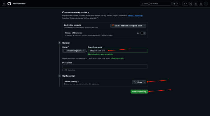Open the hamburger navigation menu
Image resolution: width=210 pixels, height=116 pixels.
click(4, 4)
